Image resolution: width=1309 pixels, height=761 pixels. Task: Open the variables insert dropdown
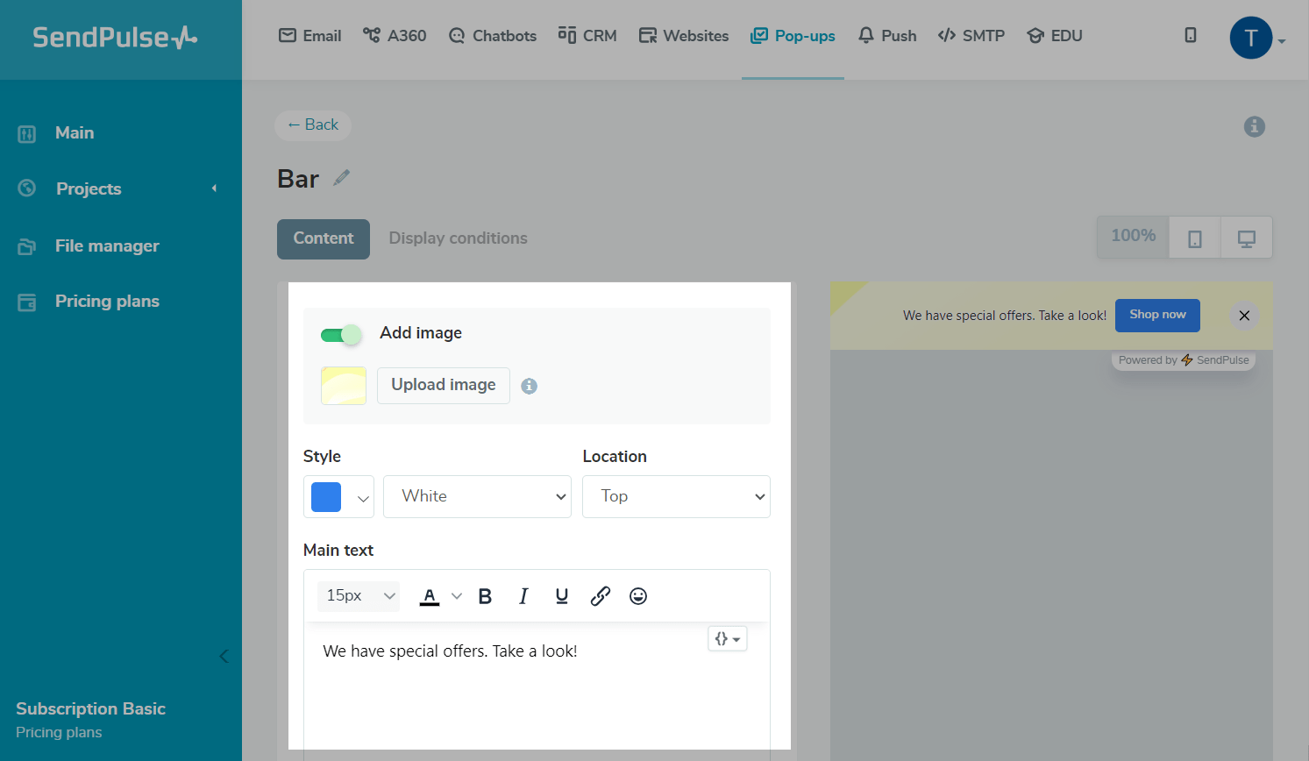(728, 639)
